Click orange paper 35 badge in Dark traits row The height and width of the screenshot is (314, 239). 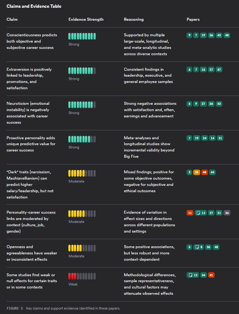point(197,172)
